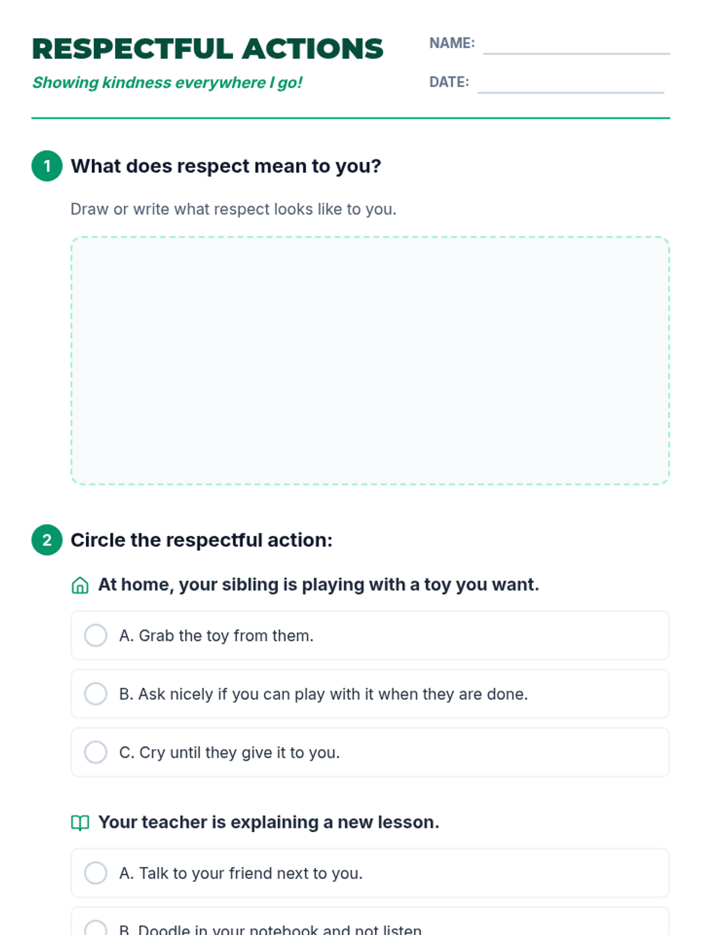Click the text At home, your sibling is playing
Image resolution: width=701 pixels, height=935 pixels.
(318, 584)
